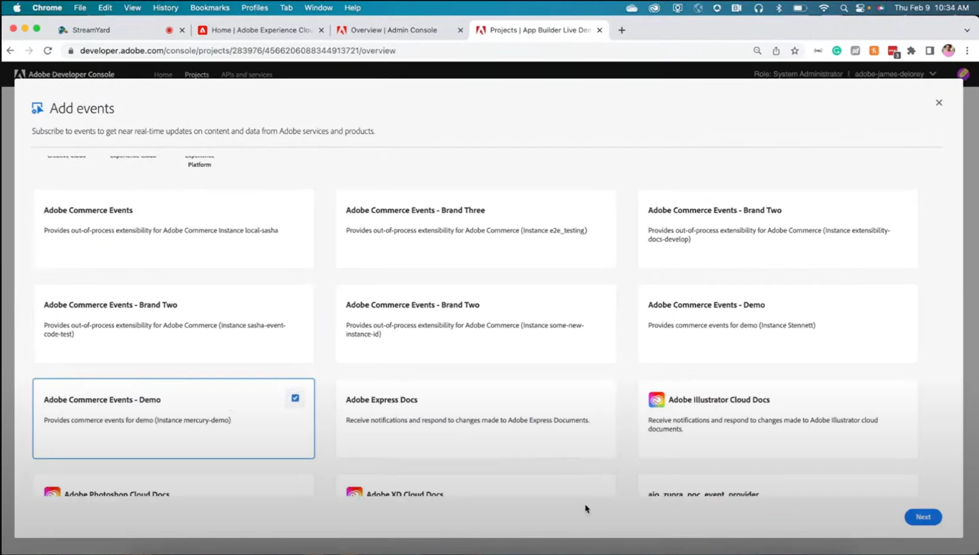The image size is (979, 555).
Task: Choose the some-new-instance-id Brand Two card
Action: click(x=476, y=323)
